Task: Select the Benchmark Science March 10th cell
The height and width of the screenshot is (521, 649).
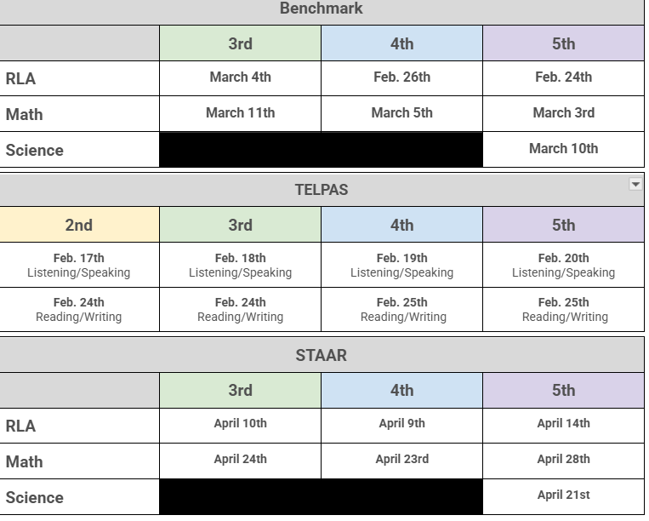Action: (563, 149)
